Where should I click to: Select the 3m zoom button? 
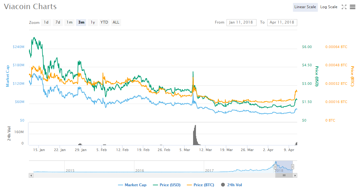pos(81,22)
